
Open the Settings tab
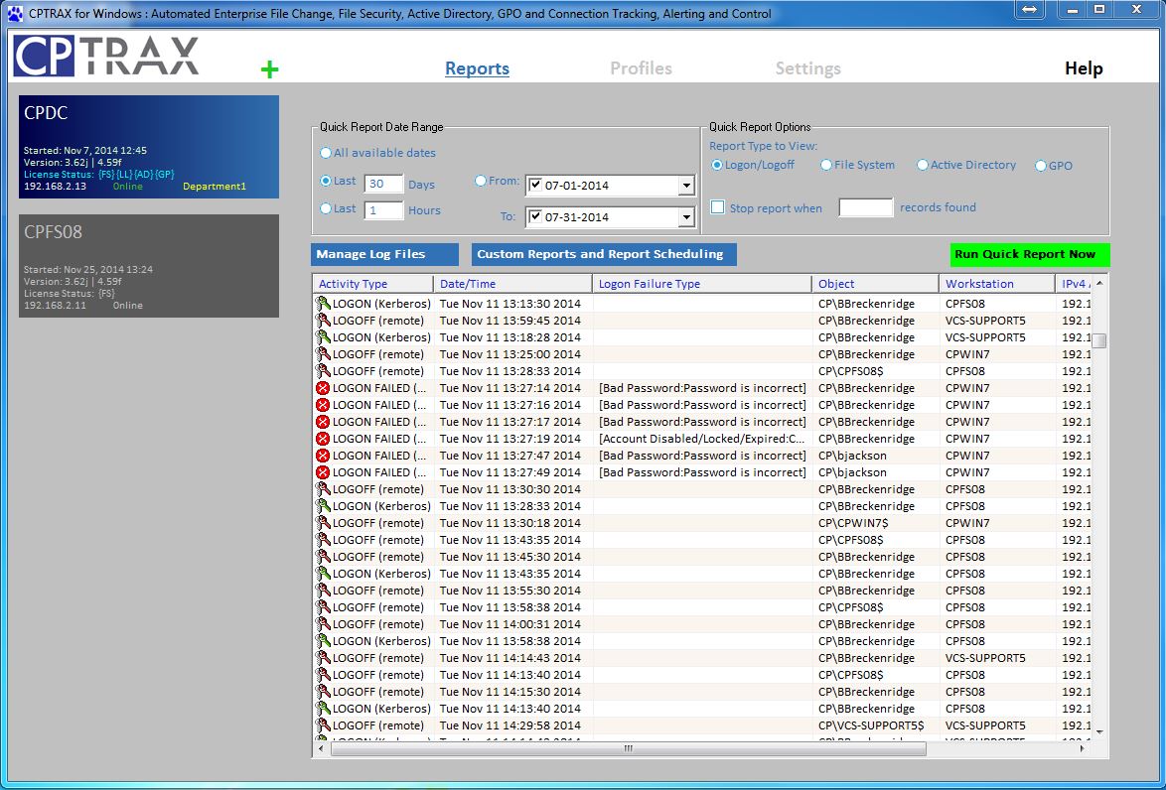[x=807, y=68]
